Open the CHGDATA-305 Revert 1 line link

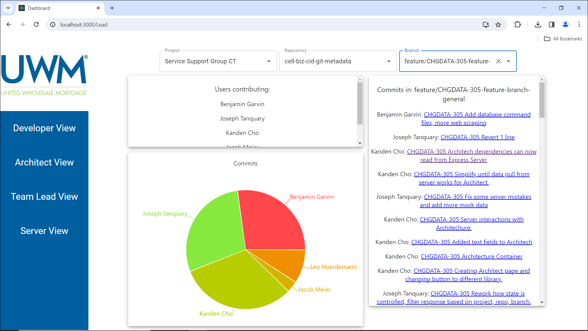[477, 137]
